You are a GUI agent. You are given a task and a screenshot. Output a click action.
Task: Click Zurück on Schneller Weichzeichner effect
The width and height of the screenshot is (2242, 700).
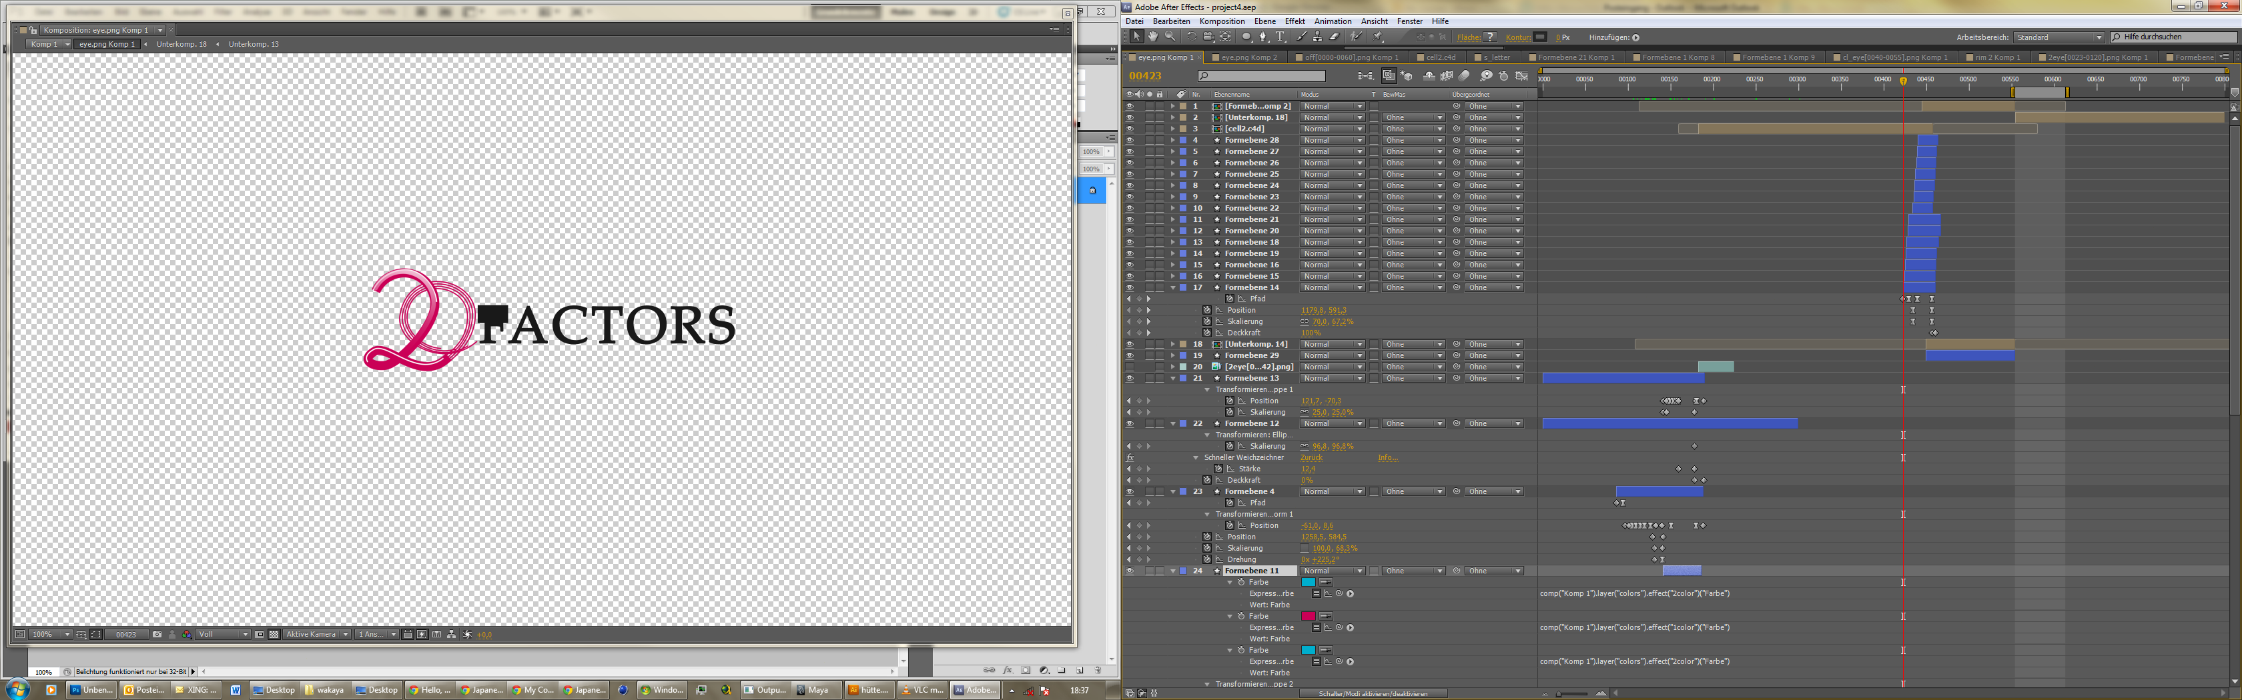tap(1311, 457)
